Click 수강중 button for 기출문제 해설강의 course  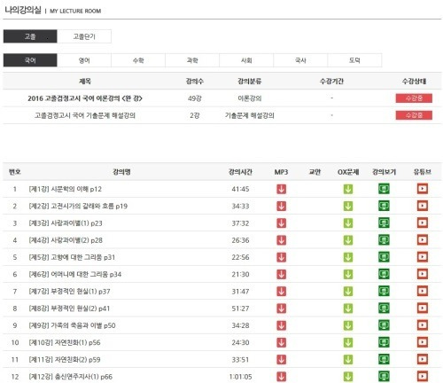pyautogui.click(x=414, y=115)
